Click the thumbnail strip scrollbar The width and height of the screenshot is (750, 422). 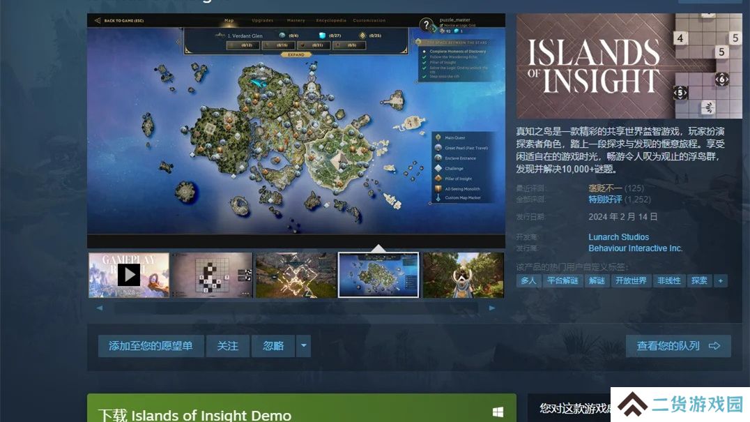[296, 308]
